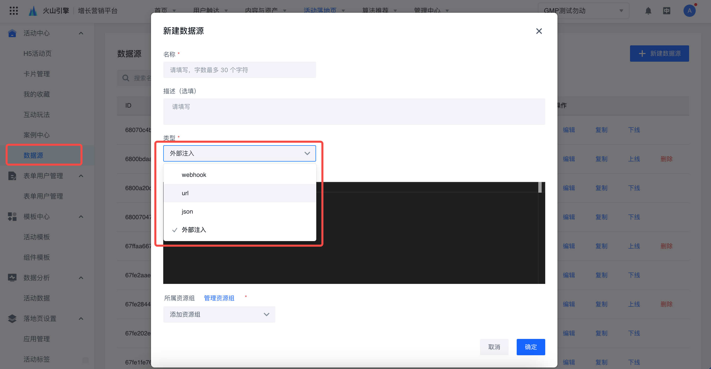Open the 添加资源组 dropdown
This screenshot has height=369, width=711.
point(219,314)
